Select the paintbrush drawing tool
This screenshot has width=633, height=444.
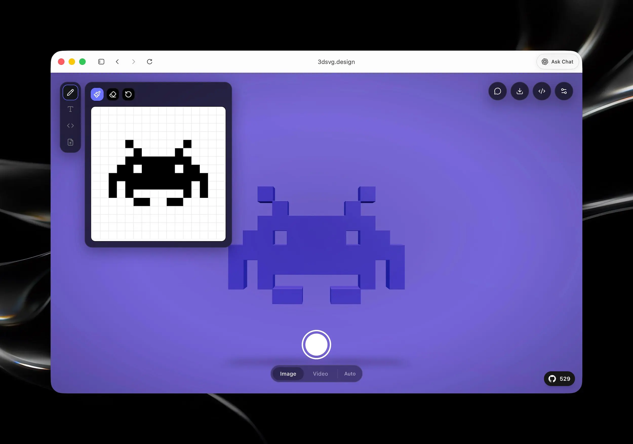(x=97, y=94)
